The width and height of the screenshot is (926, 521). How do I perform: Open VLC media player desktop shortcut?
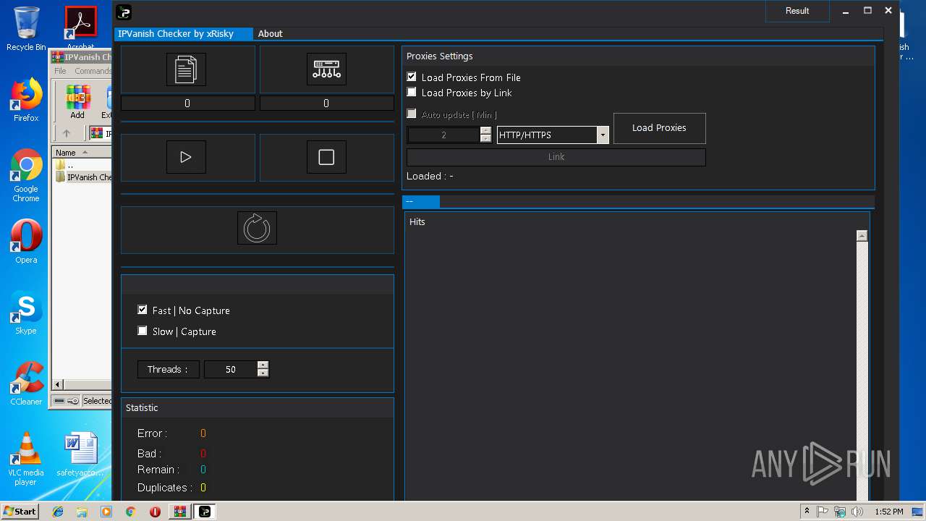[x=26, y=459]
